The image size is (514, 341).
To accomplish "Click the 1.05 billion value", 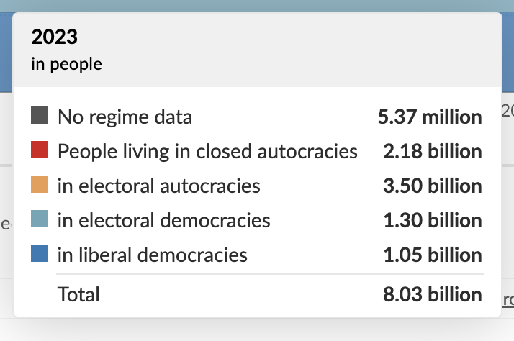I will pyautogui.click(x=433, y=255).
